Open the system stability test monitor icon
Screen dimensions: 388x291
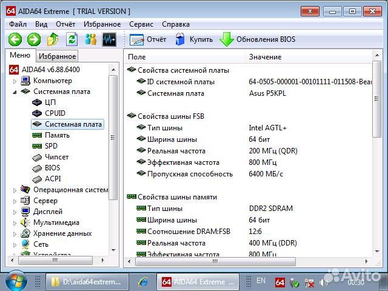(109, 39)
